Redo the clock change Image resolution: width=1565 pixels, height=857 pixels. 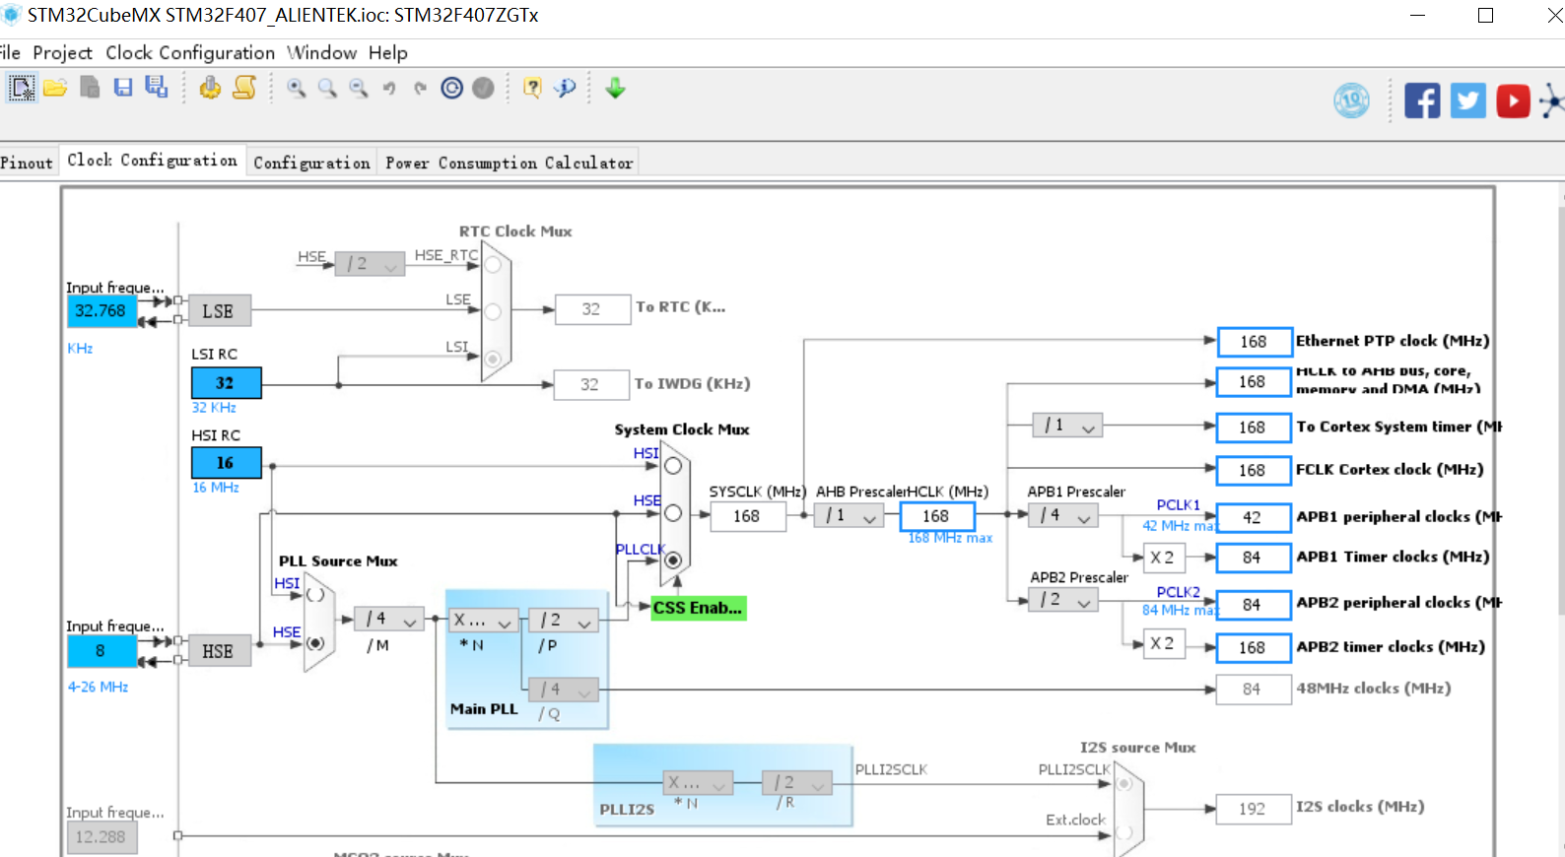tap(421, 89)
